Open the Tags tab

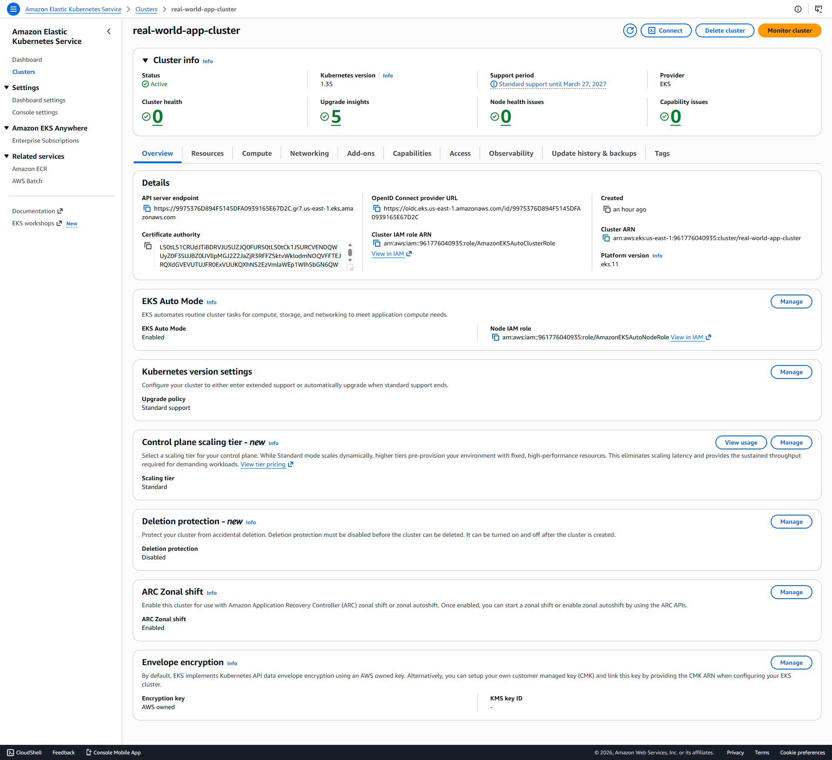pos(662,154)
